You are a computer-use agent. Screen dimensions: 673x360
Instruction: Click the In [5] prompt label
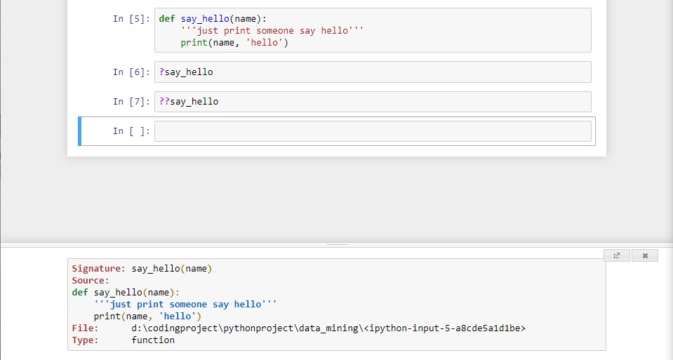click(131, 19)
